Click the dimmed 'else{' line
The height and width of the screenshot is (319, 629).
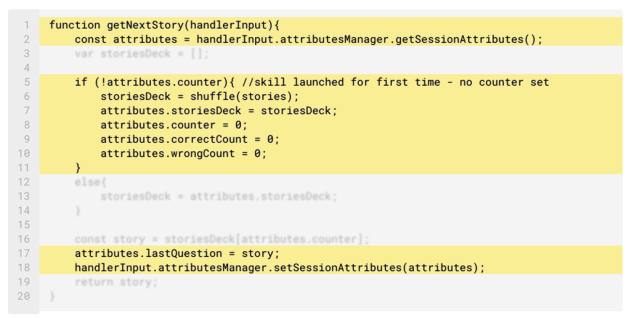click(87, 182)
